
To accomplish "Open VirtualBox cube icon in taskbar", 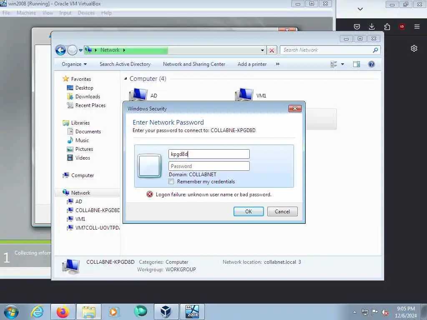I will 166,312.
